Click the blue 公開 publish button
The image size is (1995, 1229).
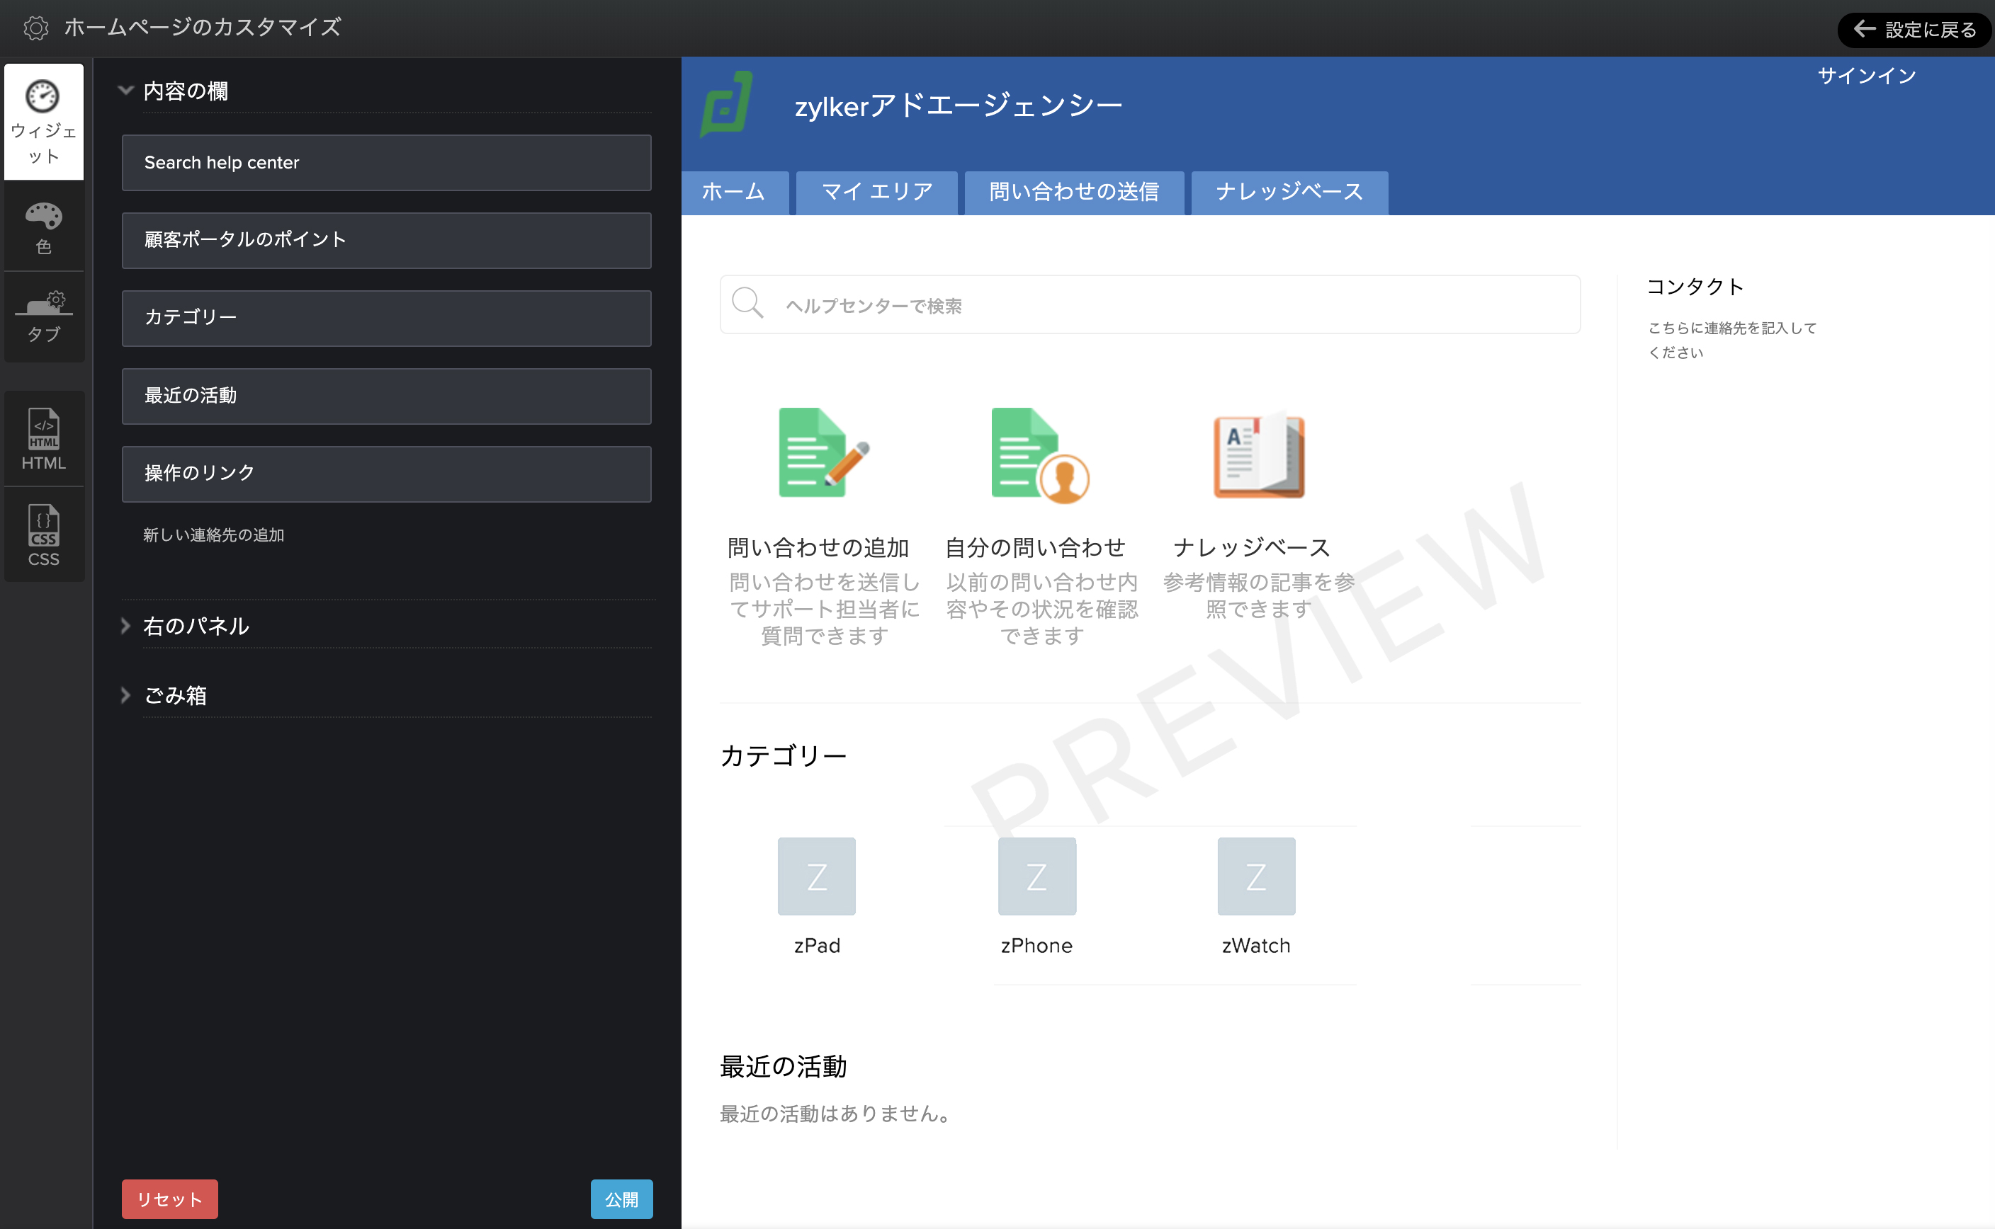621,1199
